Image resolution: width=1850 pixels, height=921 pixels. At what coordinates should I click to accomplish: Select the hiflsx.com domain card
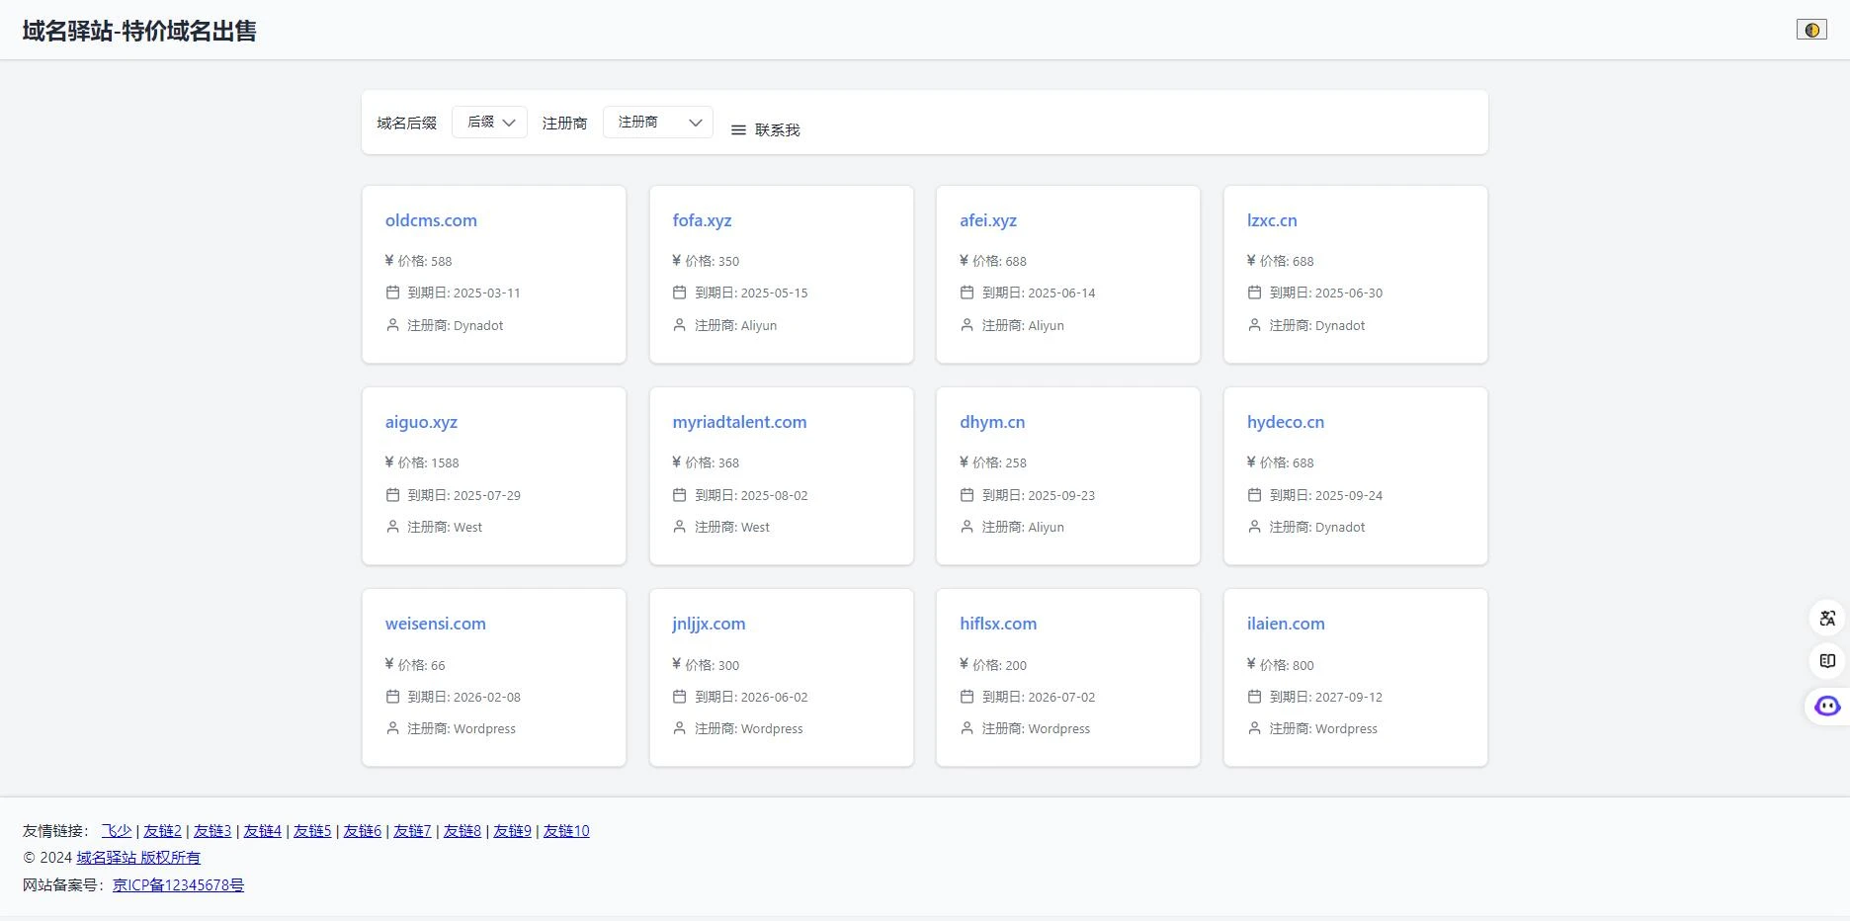tap(1067, 677)
